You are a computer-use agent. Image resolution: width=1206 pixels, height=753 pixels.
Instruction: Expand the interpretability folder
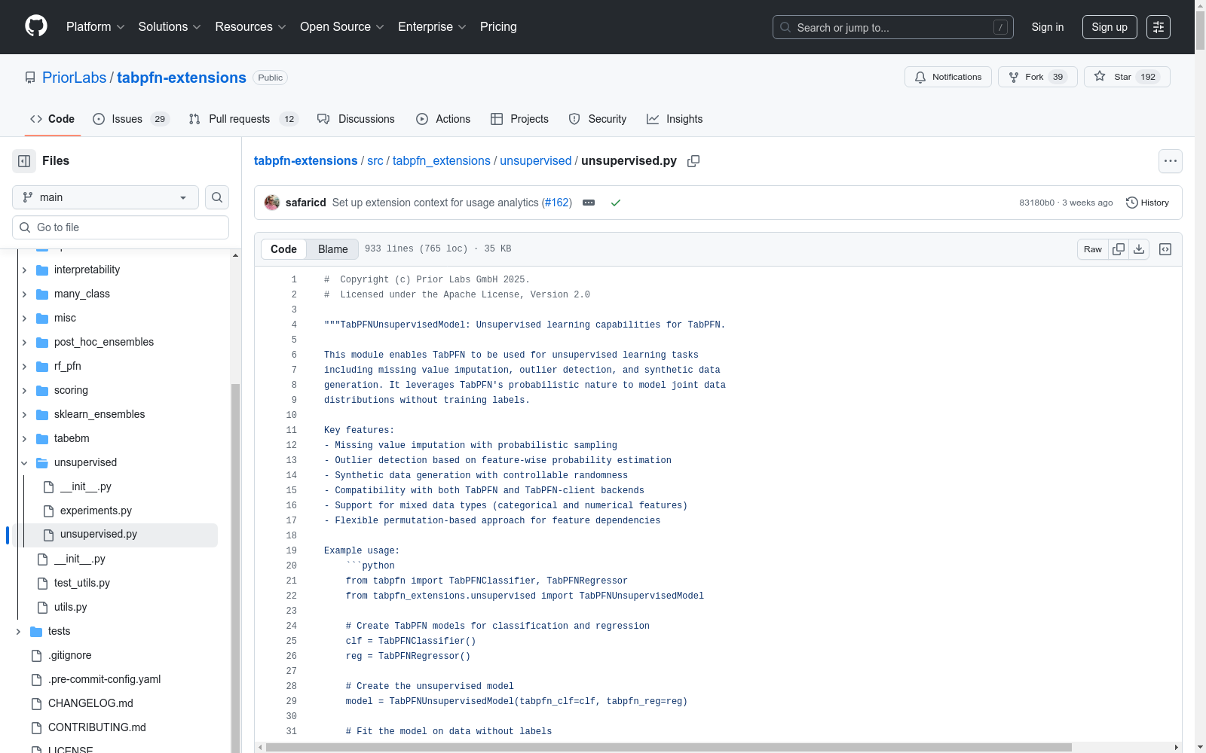click(x=24, y=270)
